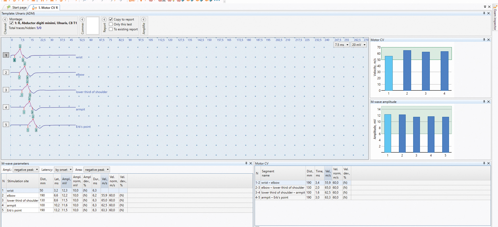Click the 'lower third of shoulder' trace label
The width and height of the screenshot is (498, 227).
point(92,92)
